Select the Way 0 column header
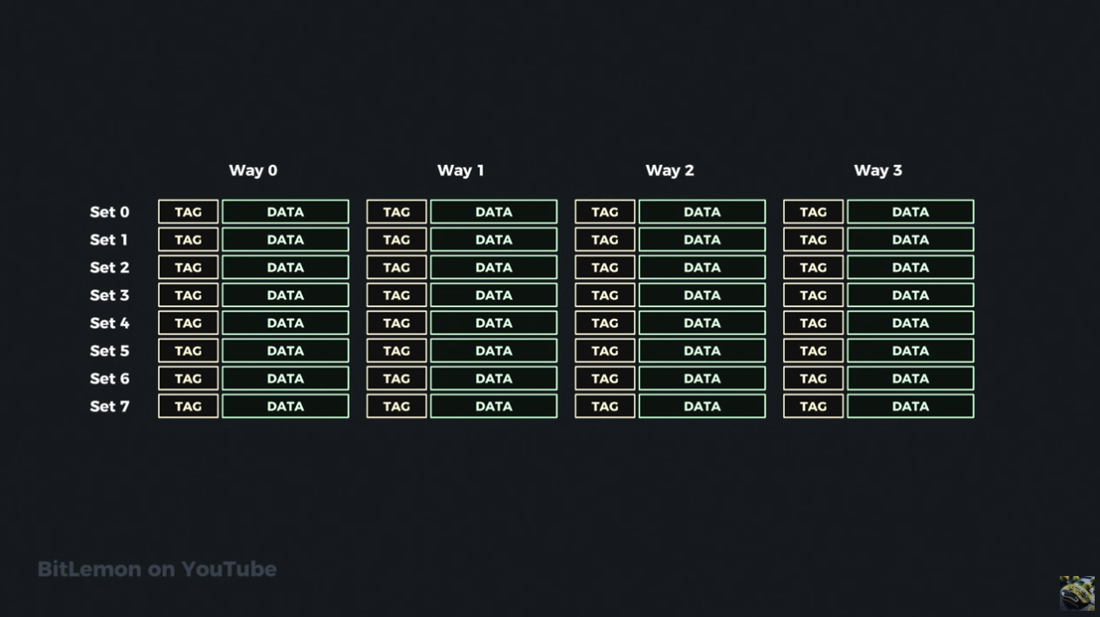1100x617 pixels. (x=253, y=170)
